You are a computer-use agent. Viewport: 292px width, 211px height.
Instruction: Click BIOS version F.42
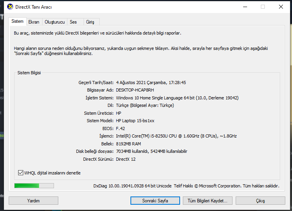(120, 128)
